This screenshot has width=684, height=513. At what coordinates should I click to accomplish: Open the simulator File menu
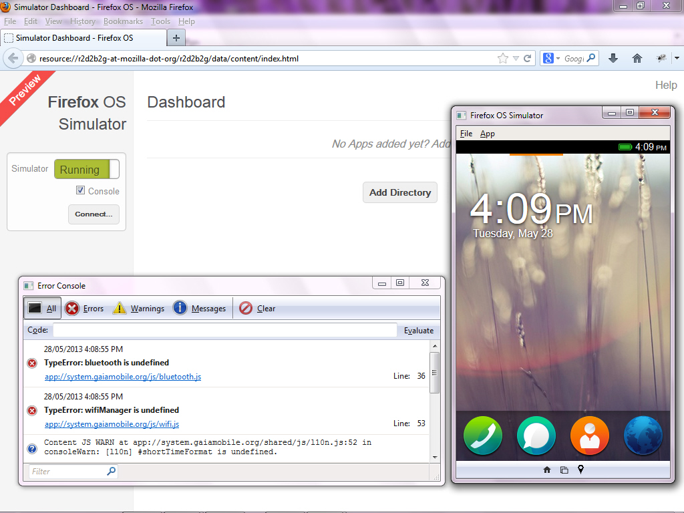(466, 134)
